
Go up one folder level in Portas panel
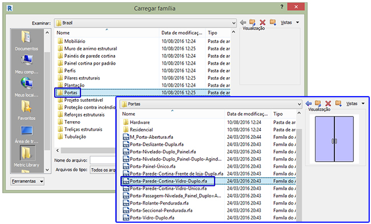pos(318,103)
